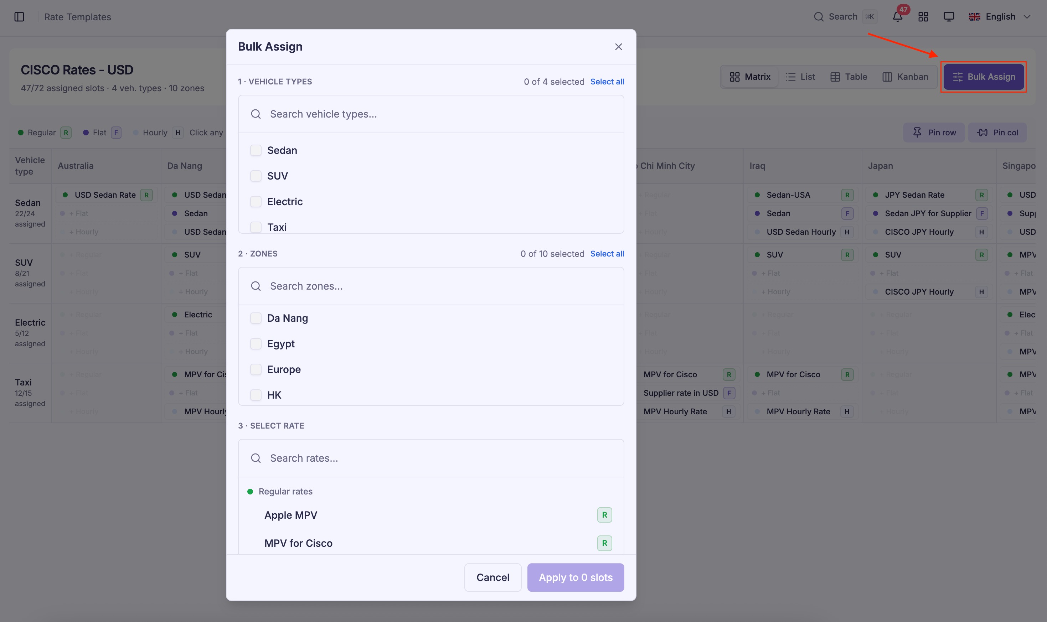
Task: Click the Bulk Assign button
Action: [984, 77]
